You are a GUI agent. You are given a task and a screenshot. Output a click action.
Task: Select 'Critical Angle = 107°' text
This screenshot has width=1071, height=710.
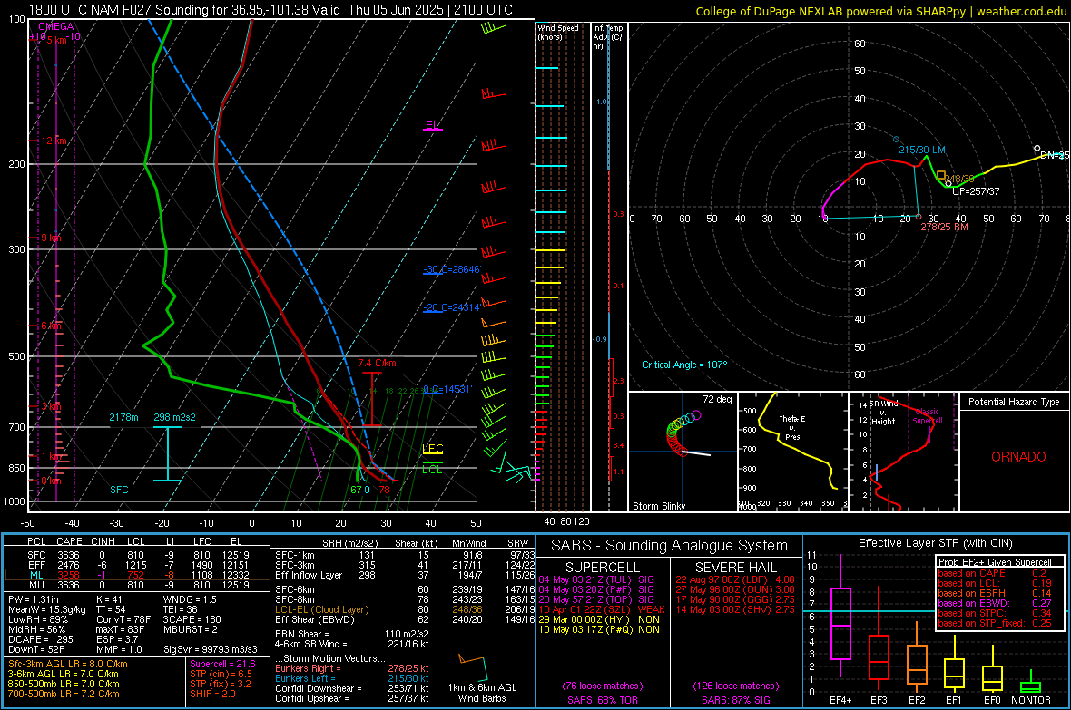click(x=684, y=365)
